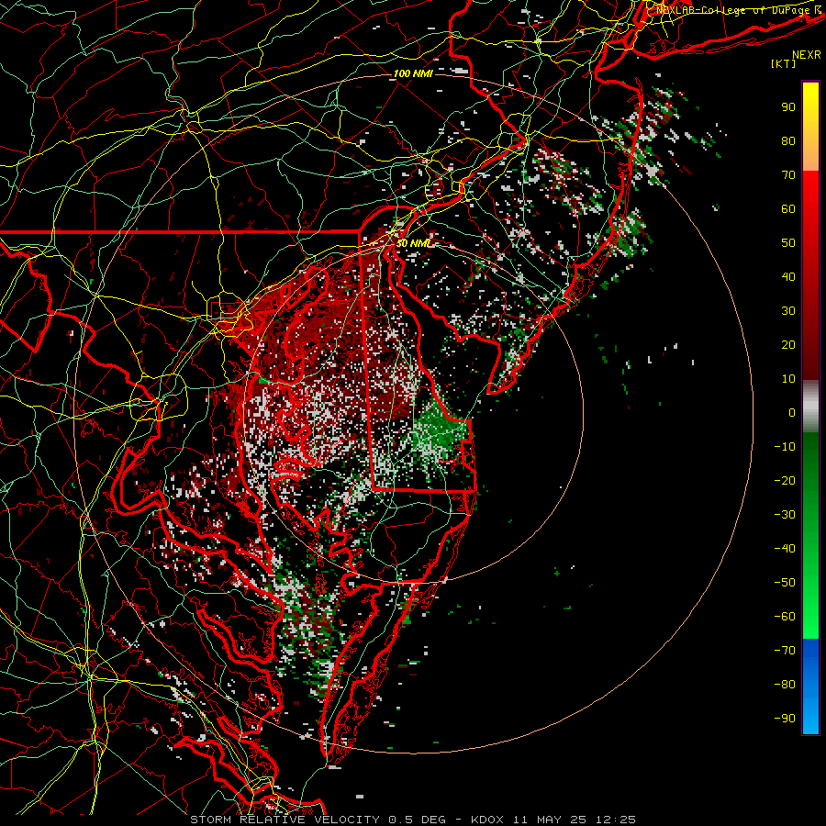Viewport: 826px width, 826px height.
Task: Click the NEXLAB-College of DuPage watermark text
Action: pos(739,9)
